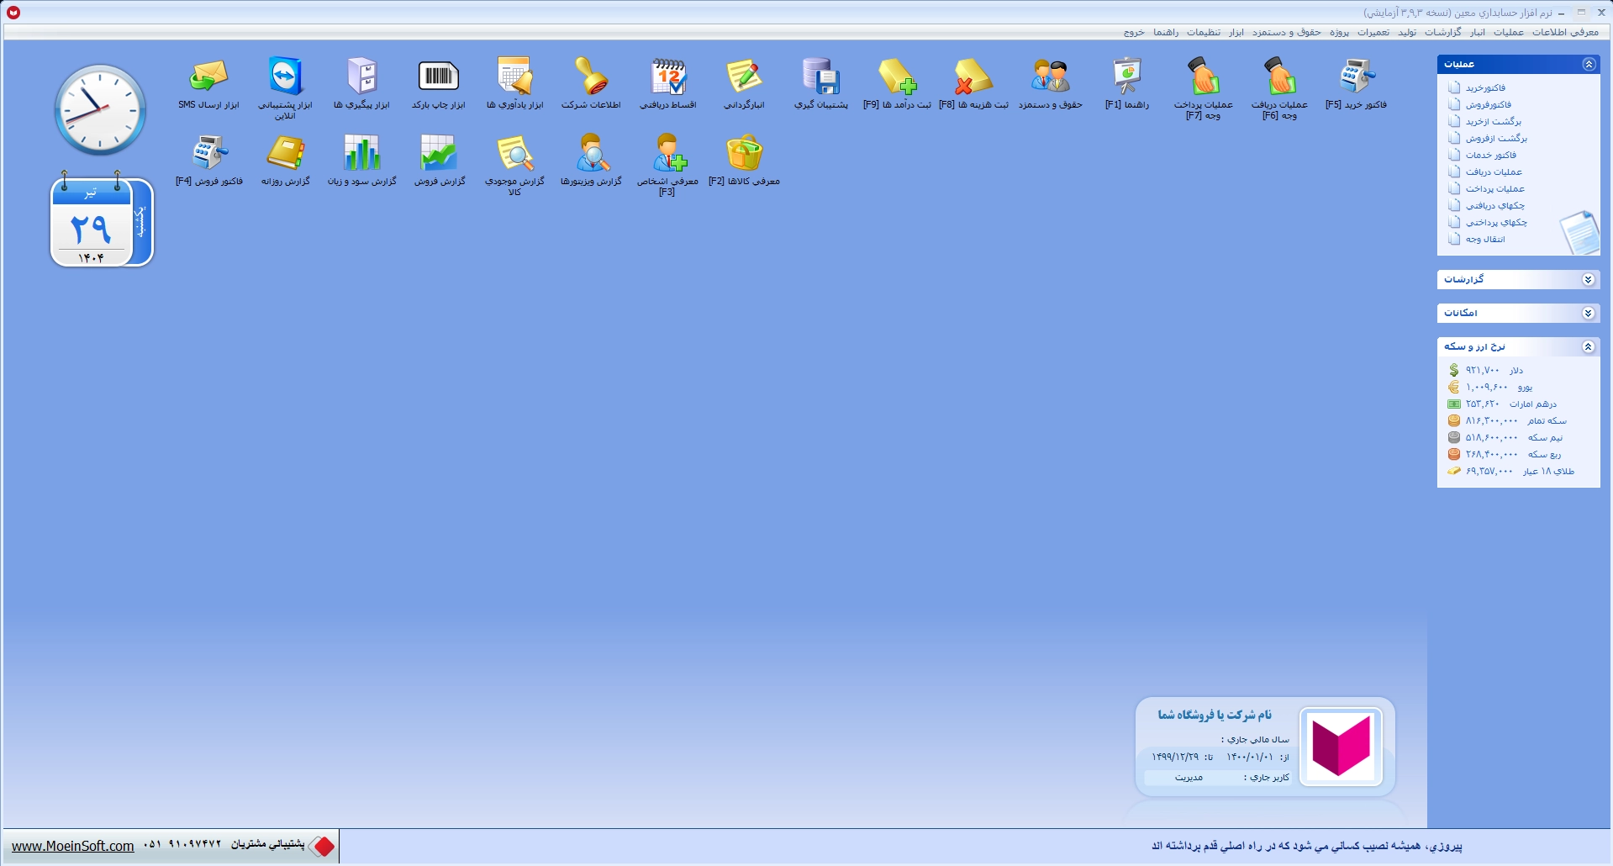Open the راهنما menu in the menu bar

pyautogui.click(x=1166, y=32)
